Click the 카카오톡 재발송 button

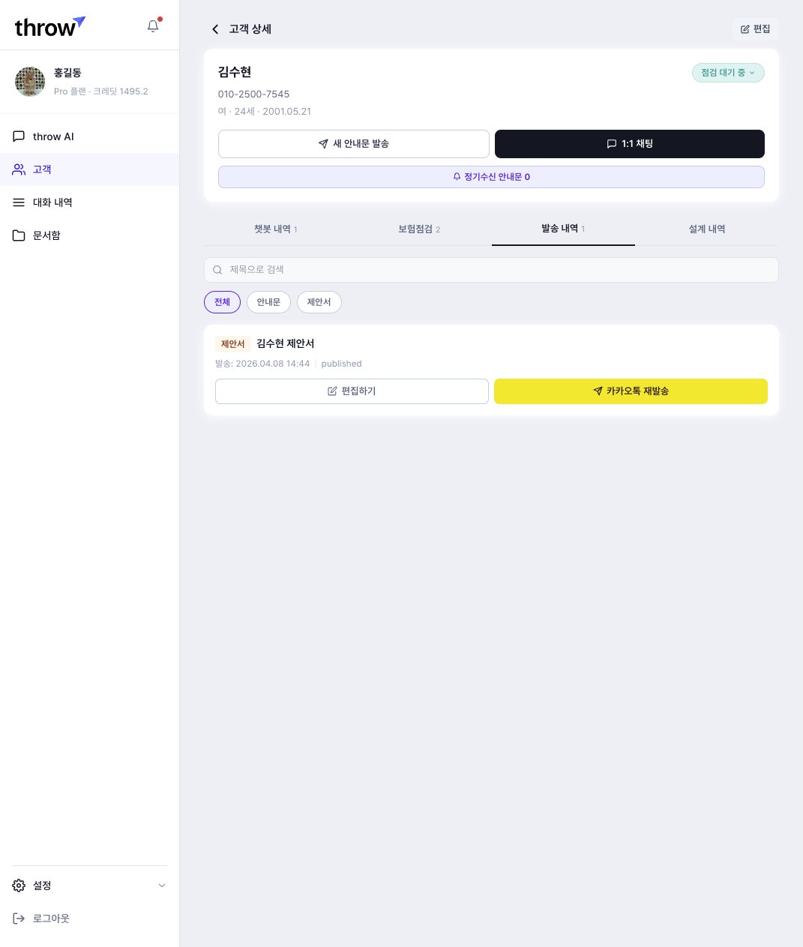pyautogui.click(x=631, y=391)
